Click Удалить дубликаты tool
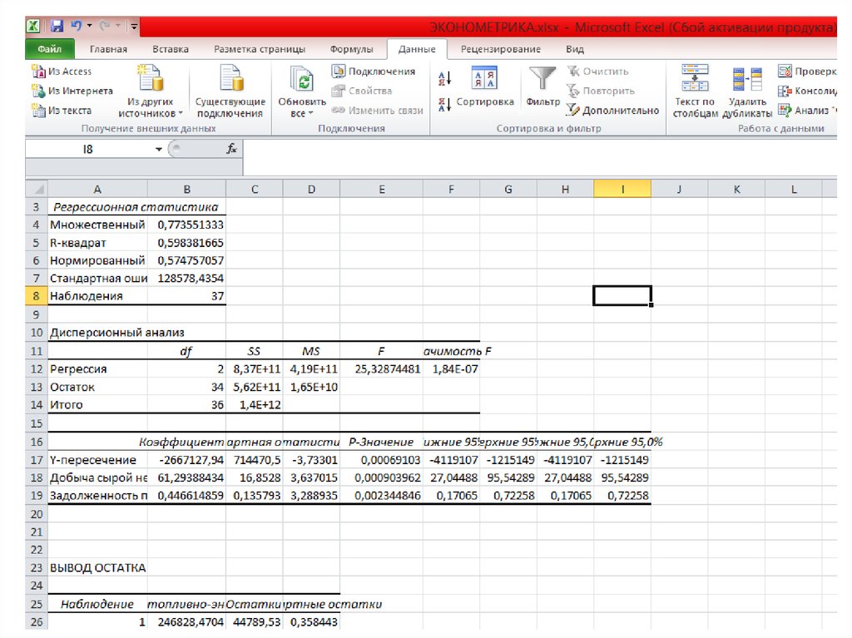 (745, 91)
